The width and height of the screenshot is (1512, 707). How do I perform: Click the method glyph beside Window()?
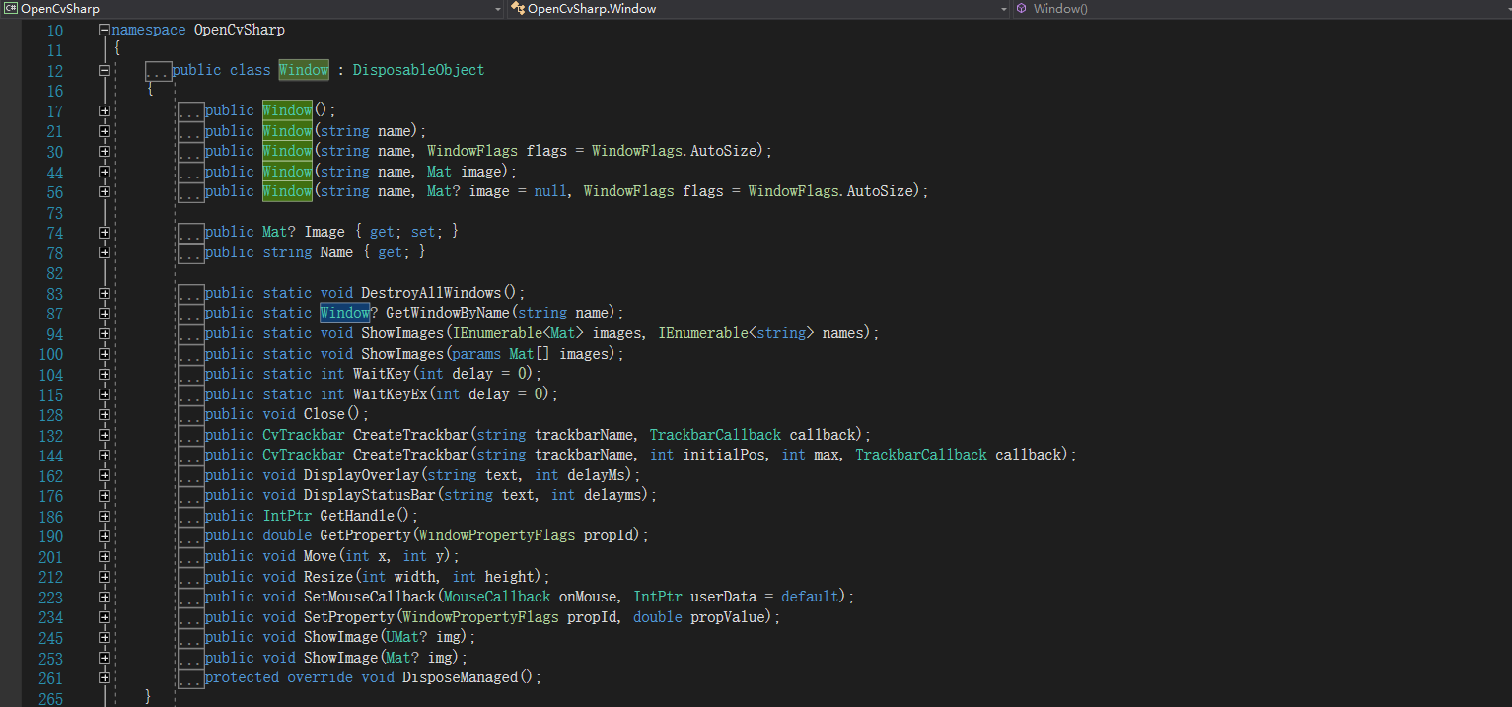click(x=1023, y=8)
